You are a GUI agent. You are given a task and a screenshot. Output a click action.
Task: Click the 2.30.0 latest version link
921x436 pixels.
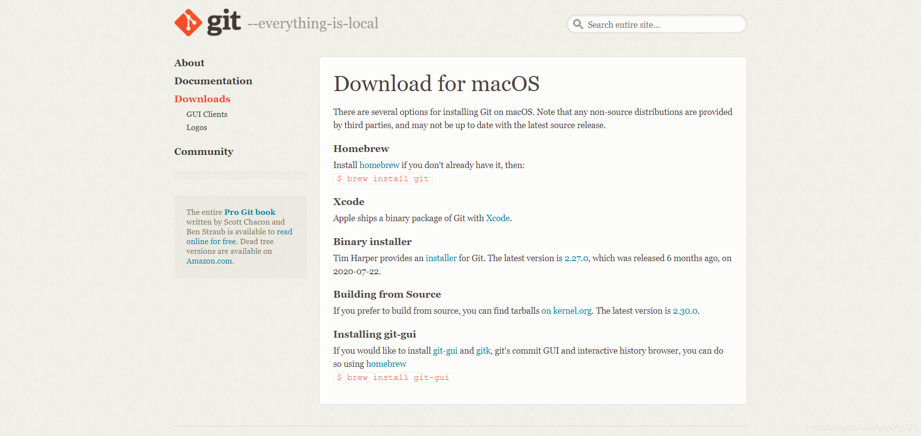pos(685,311)
